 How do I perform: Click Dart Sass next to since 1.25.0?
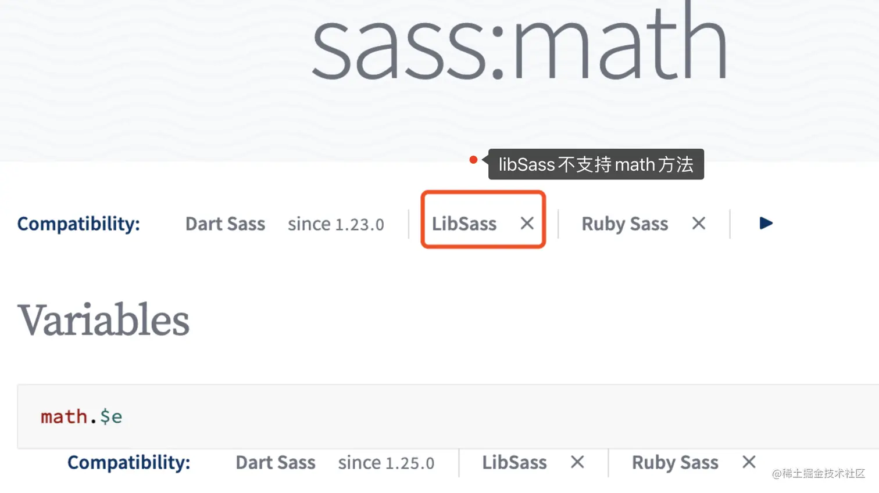coord(276,463)
